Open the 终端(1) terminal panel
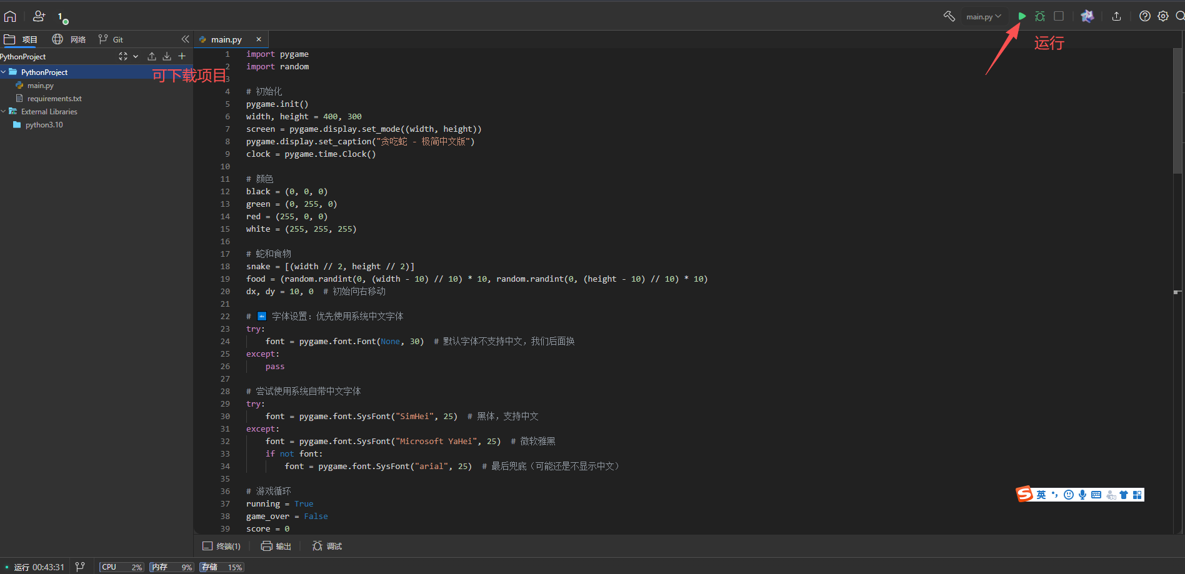The width and height of the screenshot is (1185, 574). pos(222,546)
